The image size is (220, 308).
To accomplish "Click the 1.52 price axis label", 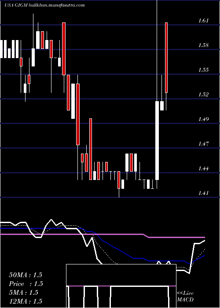I will pos(203,95).
